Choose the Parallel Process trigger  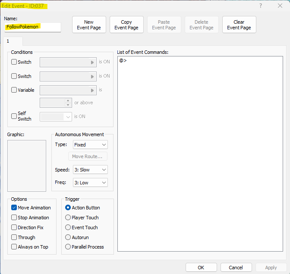[x=68, y=247]
